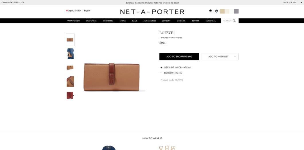Image resolution: width=304 pixels, height=150 pixels.
Task: Change language via English link
Action: 87,11
